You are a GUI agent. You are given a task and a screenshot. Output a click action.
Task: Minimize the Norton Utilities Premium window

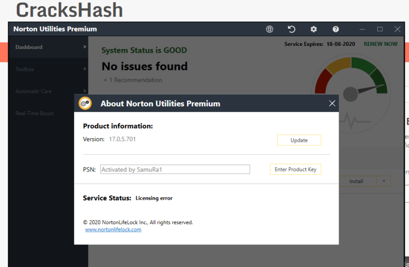point(362,29)
